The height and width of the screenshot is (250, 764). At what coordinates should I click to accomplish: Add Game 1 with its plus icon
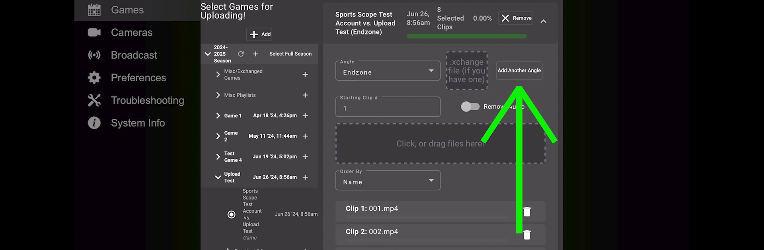click(305, 116)
